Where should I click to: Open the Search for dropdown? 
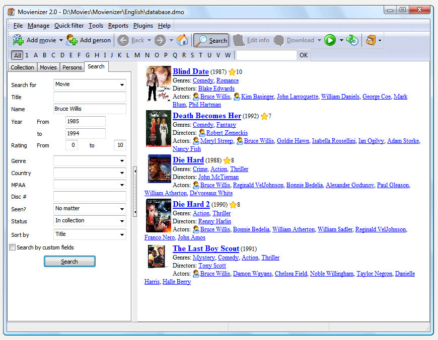click(90, 84)
